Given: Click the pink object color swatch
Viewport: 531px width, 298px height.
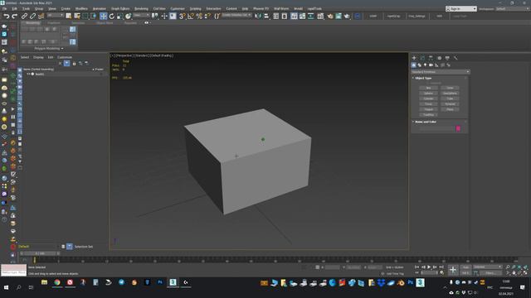Looking at the screenshot, I should click(x=458, y=128).
